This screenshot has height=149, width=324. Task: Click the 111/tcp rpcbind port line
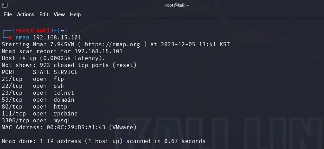click(40, 113)
